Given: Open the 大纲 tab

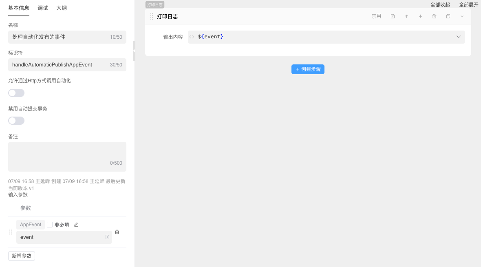Looking at the screenshot, I should pyautogui.click(x=62, y=8).
